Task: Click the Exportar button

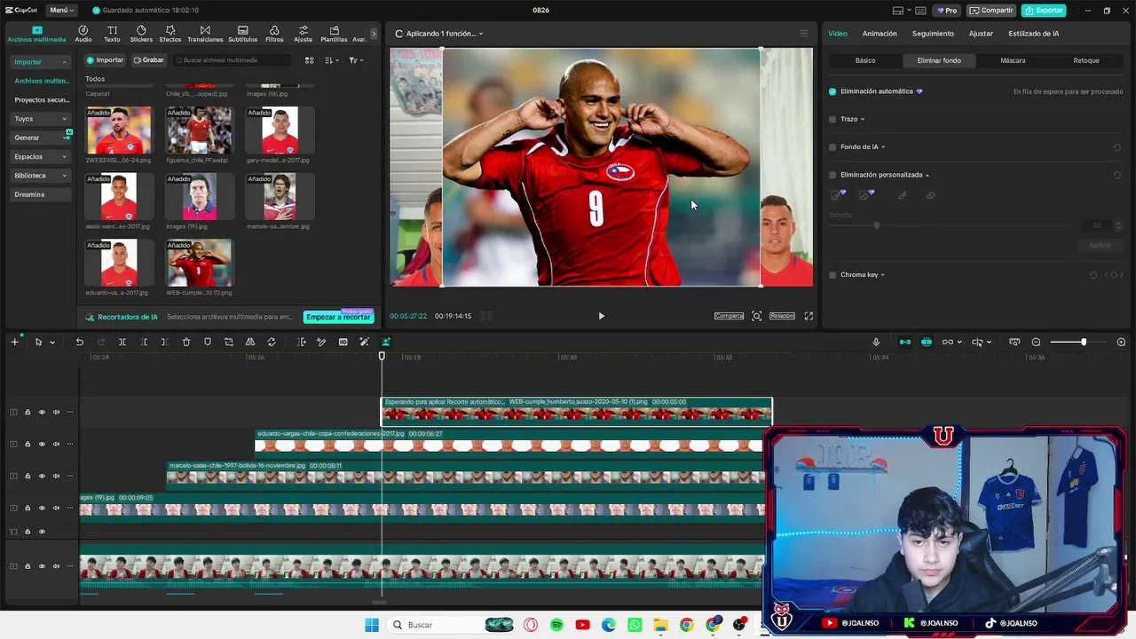Action: tap(1044, 11)
